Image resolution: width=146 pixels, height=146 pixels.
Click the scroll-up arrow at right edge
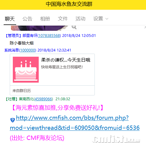click(x=145, y=27)
